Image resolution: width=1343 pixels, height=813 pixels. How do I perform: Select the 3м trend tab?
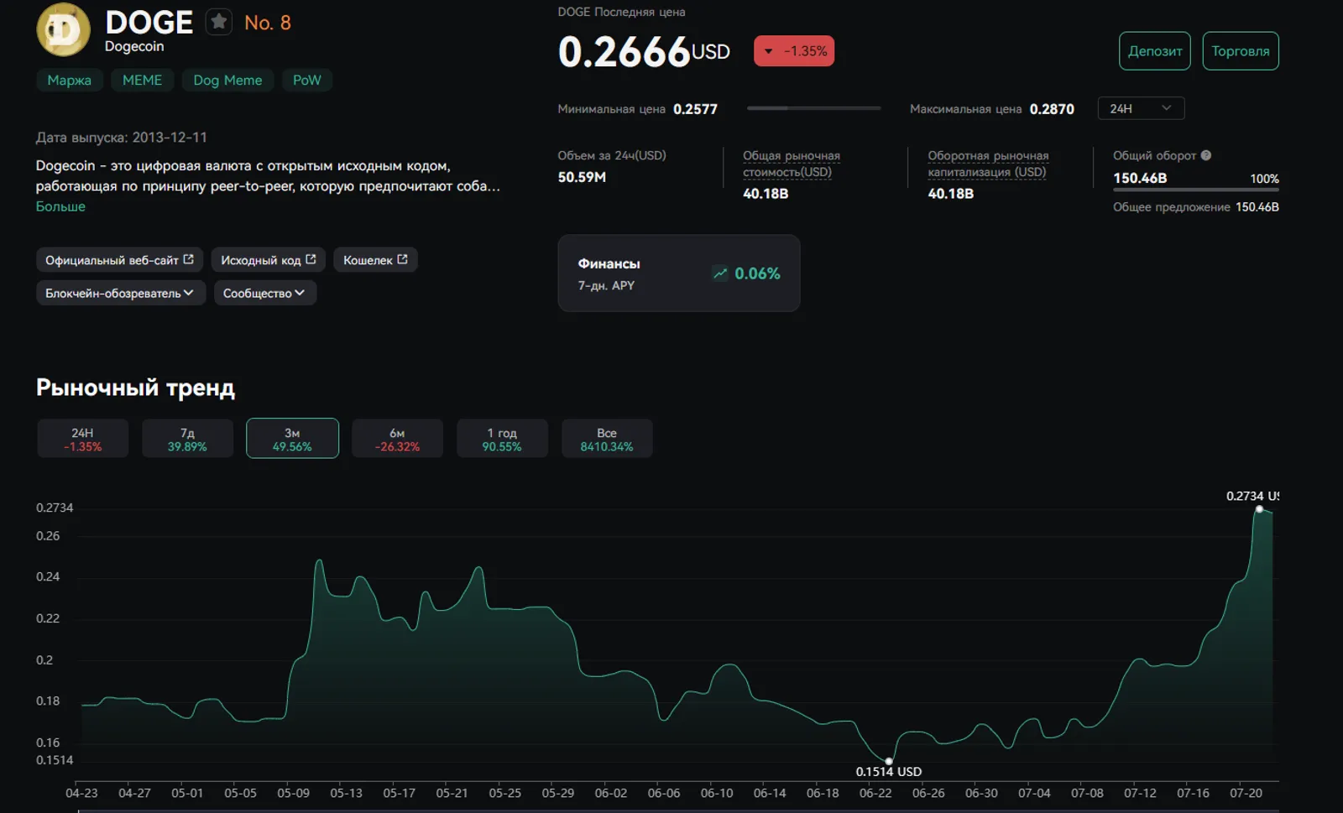(292, 439)
